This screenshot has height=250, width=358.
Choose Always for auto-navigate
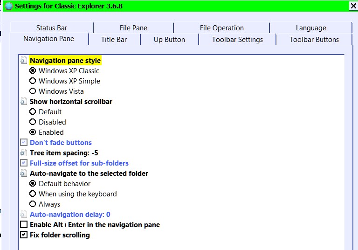coord(33,204)
